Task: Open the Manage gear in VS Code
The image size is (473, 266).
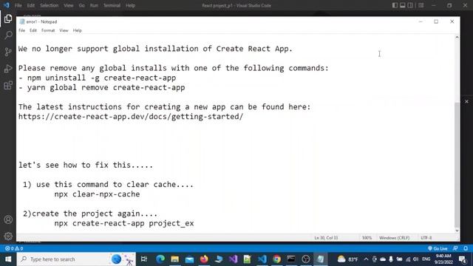Action: (x=8, y=236)
